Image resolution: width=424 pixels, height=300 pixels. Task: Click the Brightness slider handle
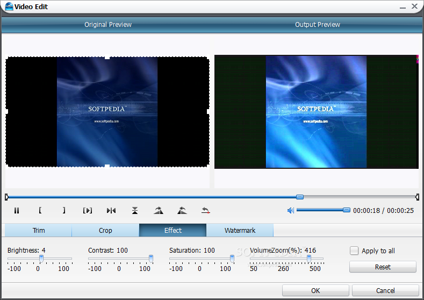(x=41, y=259)
